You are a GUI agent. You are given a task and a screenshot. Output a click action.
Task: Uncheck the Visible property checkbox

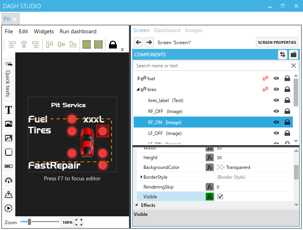coord(220,197)
